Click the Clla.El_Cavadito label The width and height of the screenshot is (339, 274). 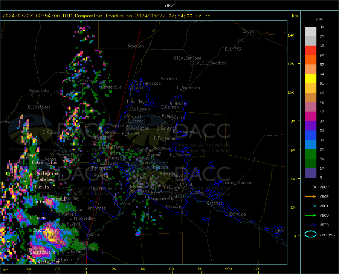(x=208, y=63)
